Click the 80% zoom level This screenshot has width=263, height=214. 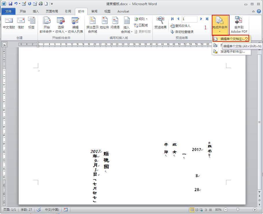coord(218,210)
